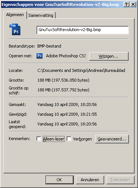Enable the Verborgen checkbox
This screenshot has height=188, width=138.
pos(69,139)
